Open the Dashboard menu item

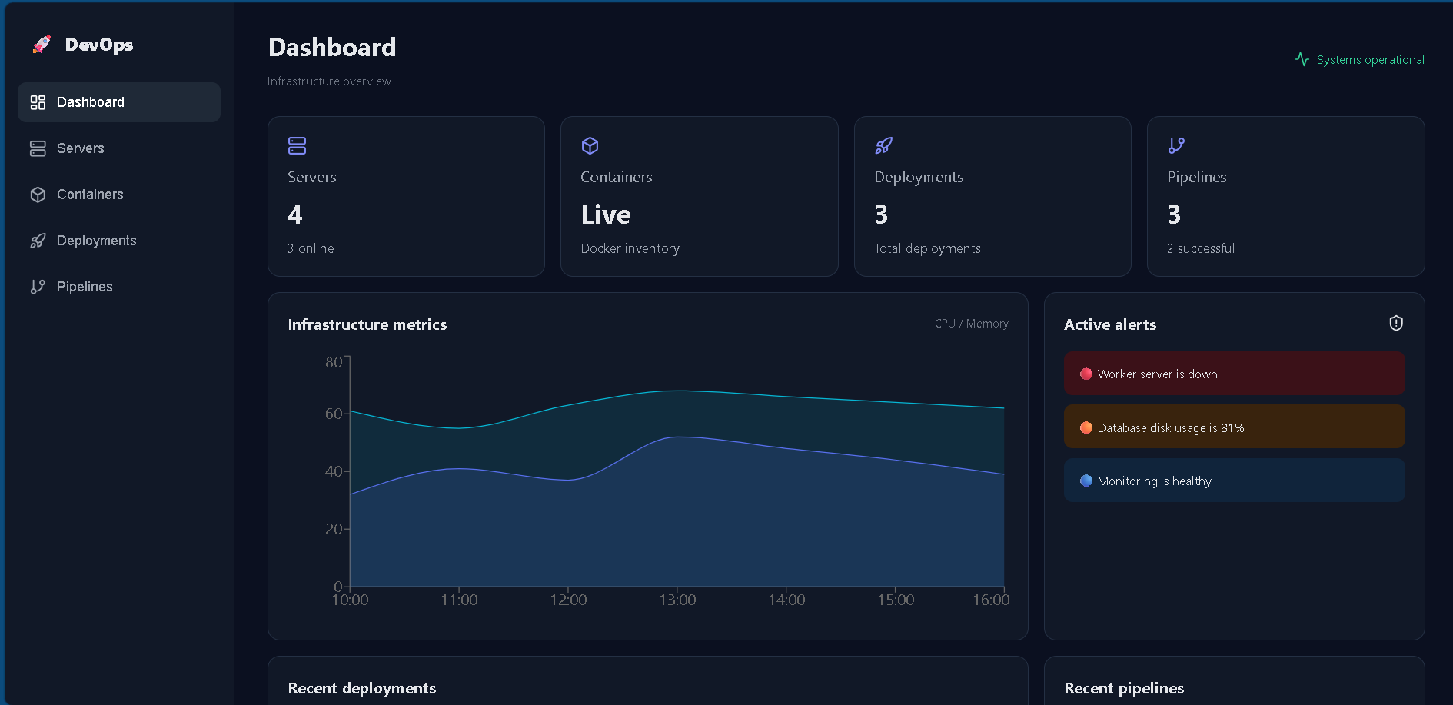coord(119,102)
